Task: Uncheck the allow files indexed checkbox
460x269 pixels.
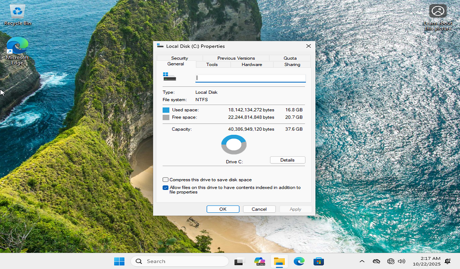Action: 166,188
